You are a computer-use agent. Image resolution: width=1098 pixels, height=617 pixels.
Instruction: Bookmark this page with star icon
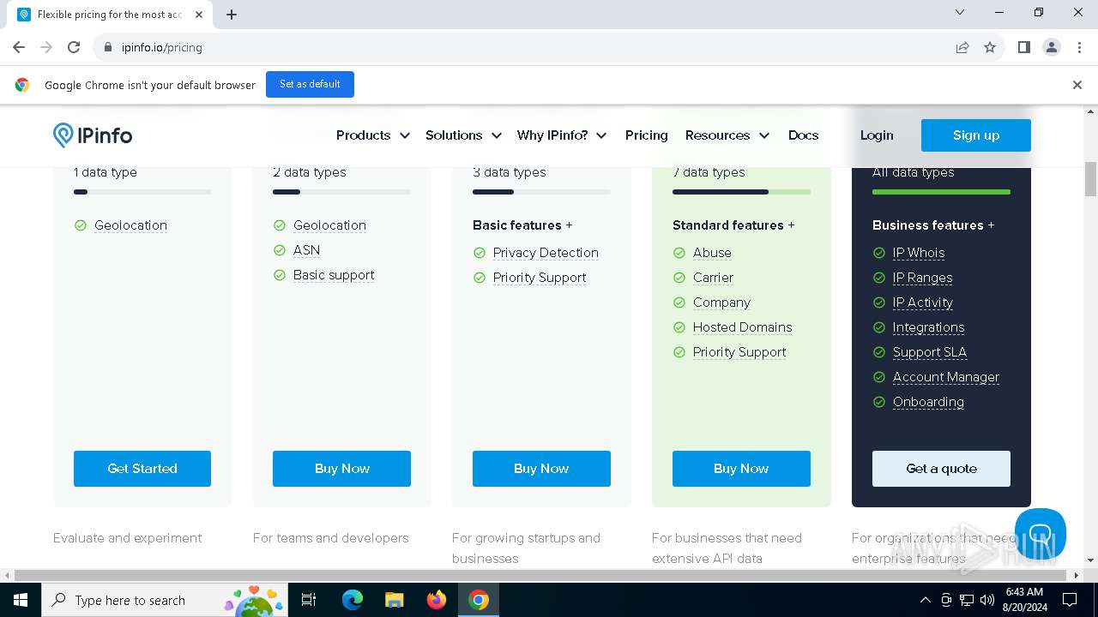pos(990,47)
